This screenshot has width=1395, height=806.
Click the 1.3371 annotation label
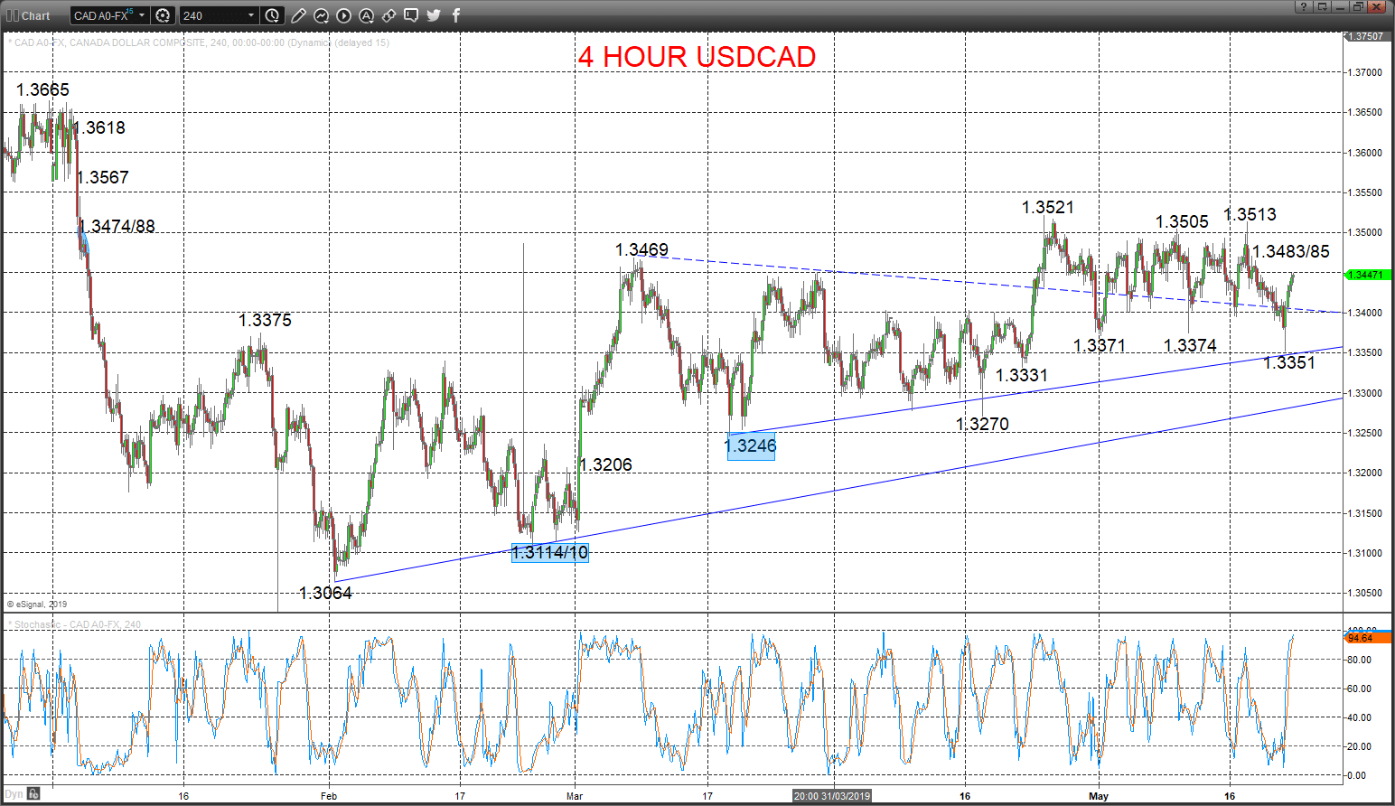coord(1100,345)
